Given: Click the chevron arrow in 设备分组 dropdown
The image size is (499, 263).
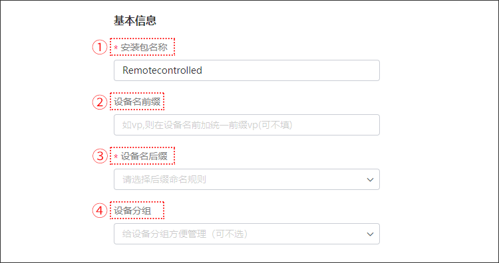Looking at the screenshot, I should [x=370, y=234].
